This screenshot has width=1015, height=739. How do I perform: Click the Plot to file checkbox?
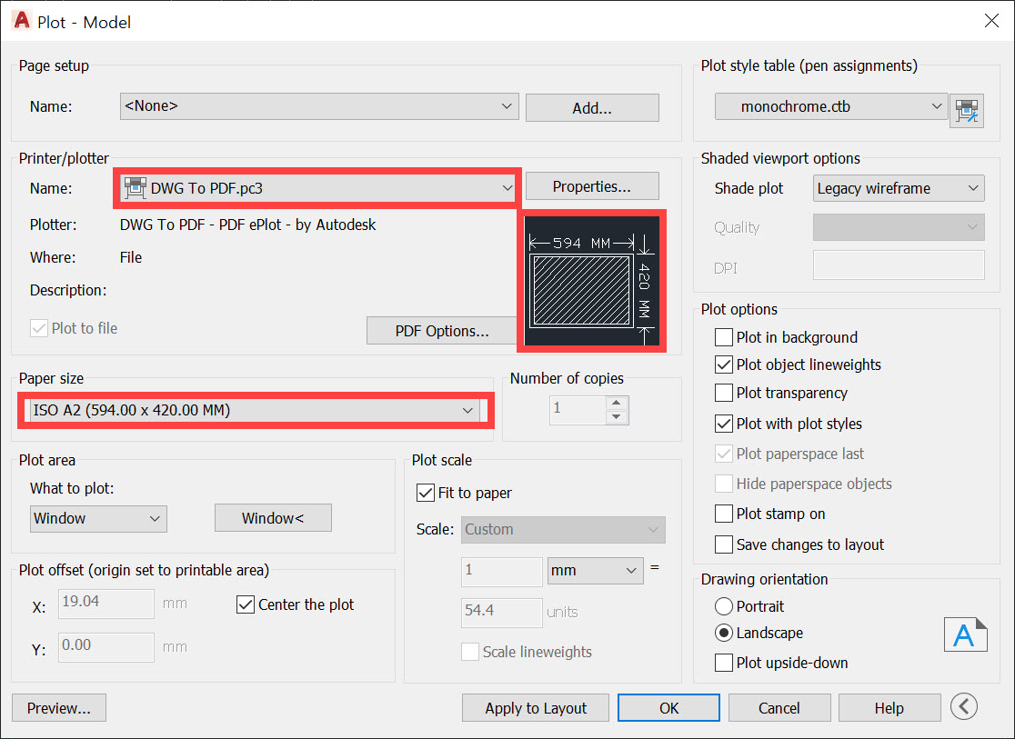click(x=39, y=328)
